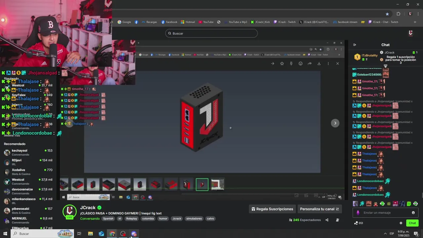Click Regala Suscripciones button
This screenshot has height=238, width=423.
click(272, 209)
